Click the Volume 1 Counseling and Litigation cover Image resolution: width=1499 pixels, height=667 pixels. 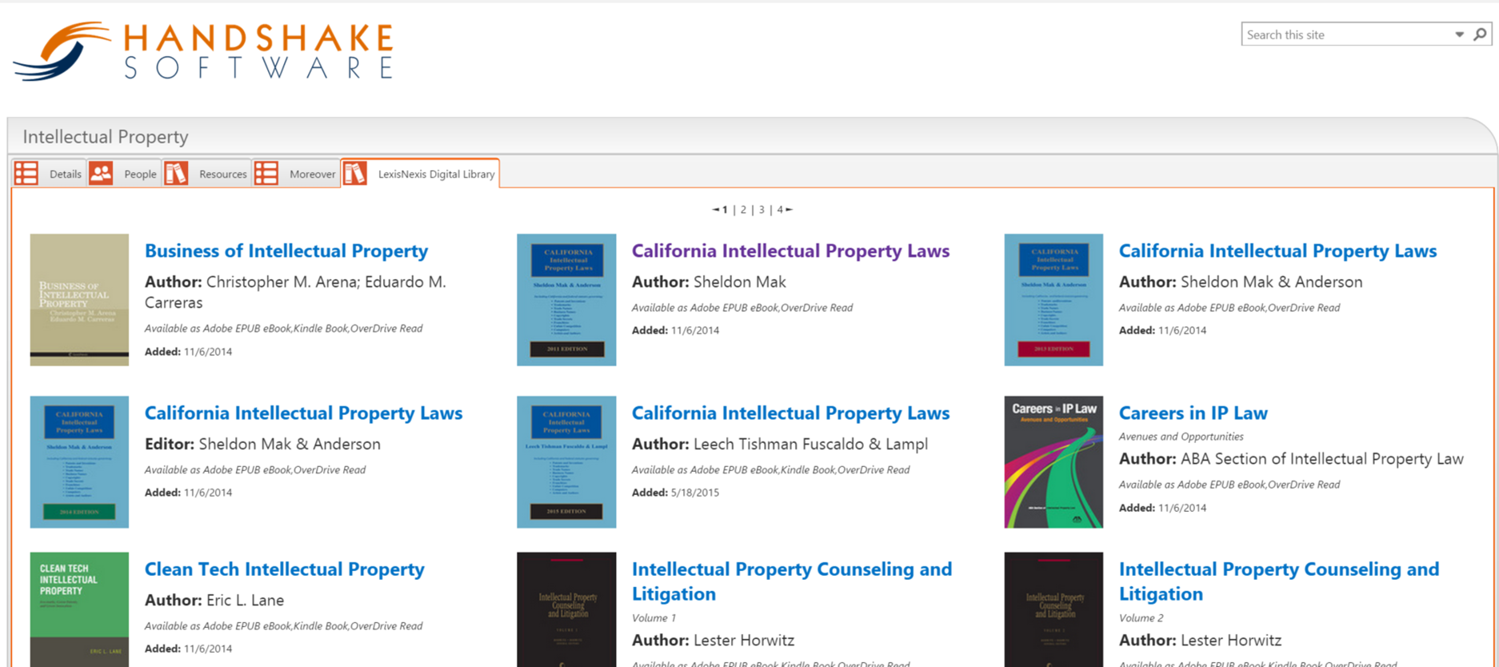click(566, 609)
